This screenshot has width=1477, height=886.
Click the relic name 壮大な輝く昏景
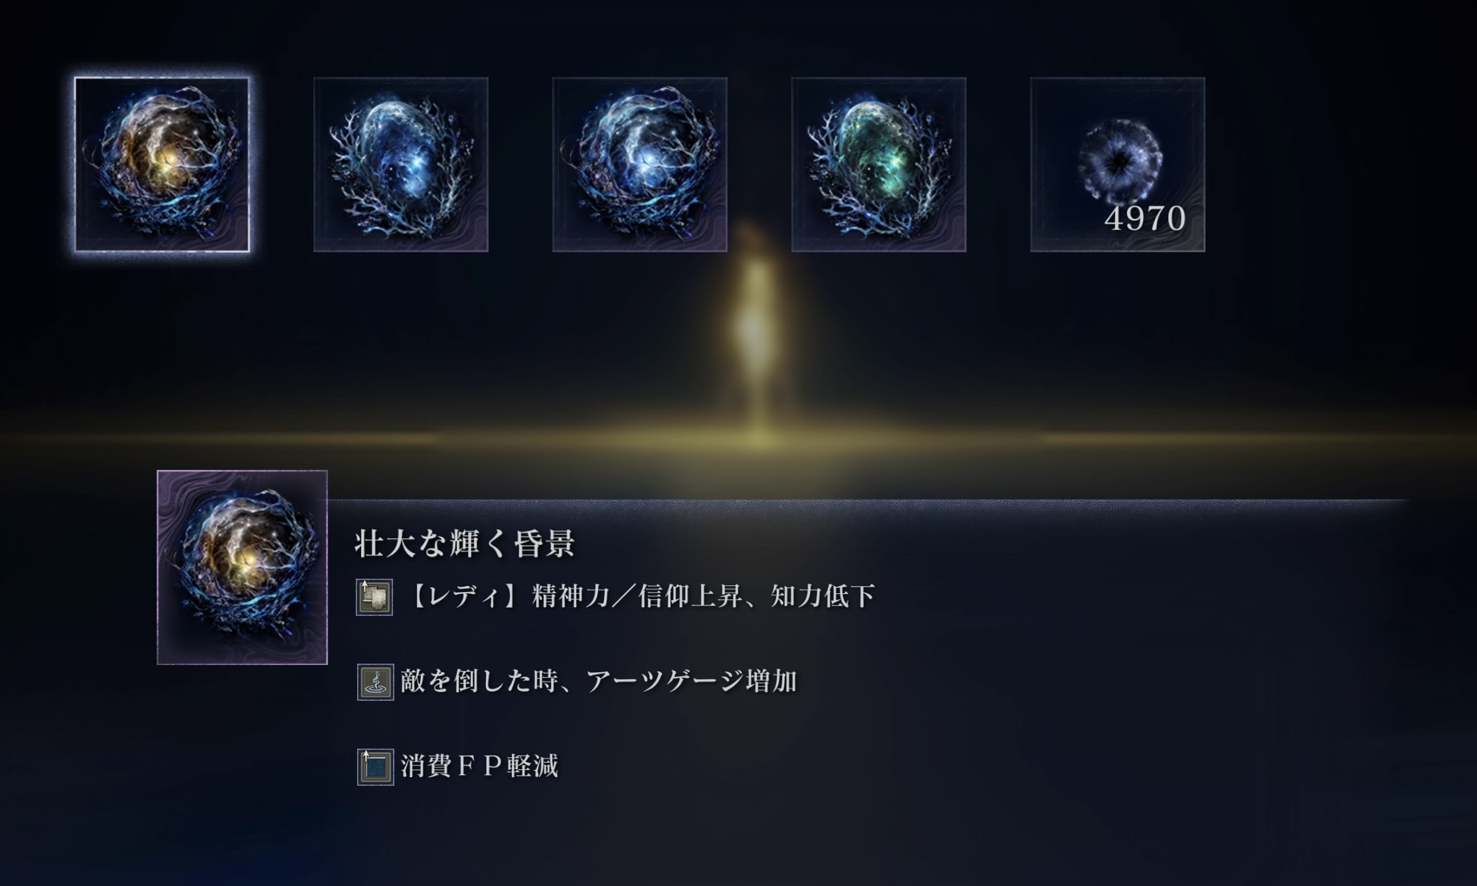464,544
